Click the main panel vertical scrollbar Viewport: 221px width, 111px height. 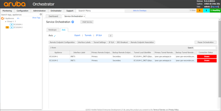220,59
